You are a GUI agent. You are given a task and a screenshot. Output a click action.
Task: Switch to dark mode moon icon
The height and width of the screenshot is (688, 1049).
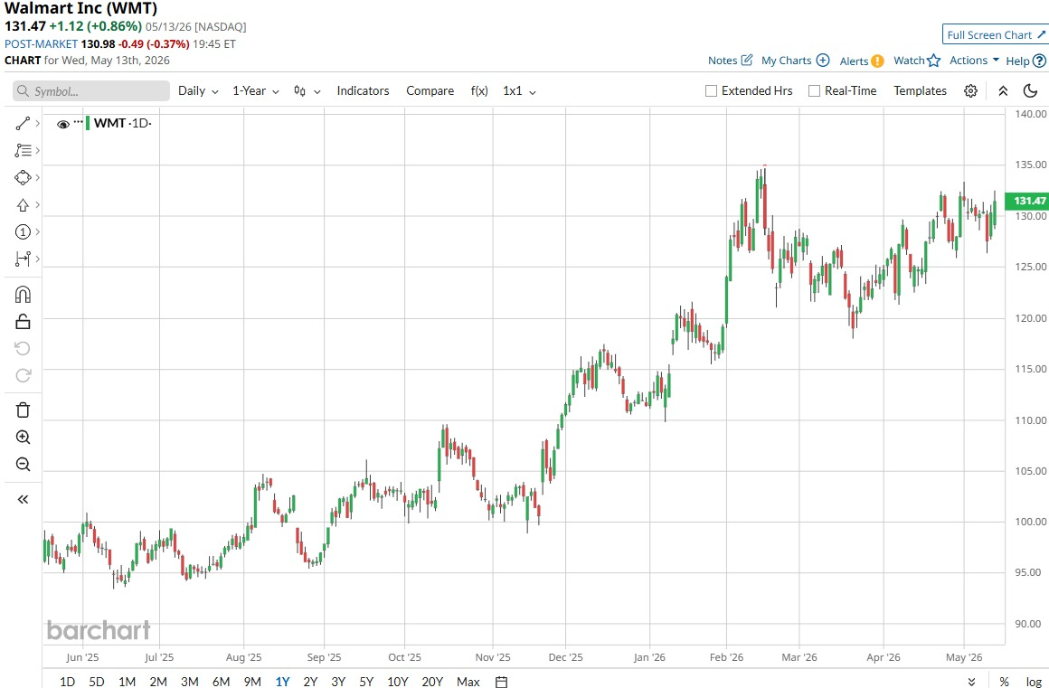pyautogui.click(x=1030, y=91)
